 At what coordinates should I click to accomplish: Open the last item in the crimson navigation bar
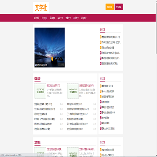[x=84, y=18]
